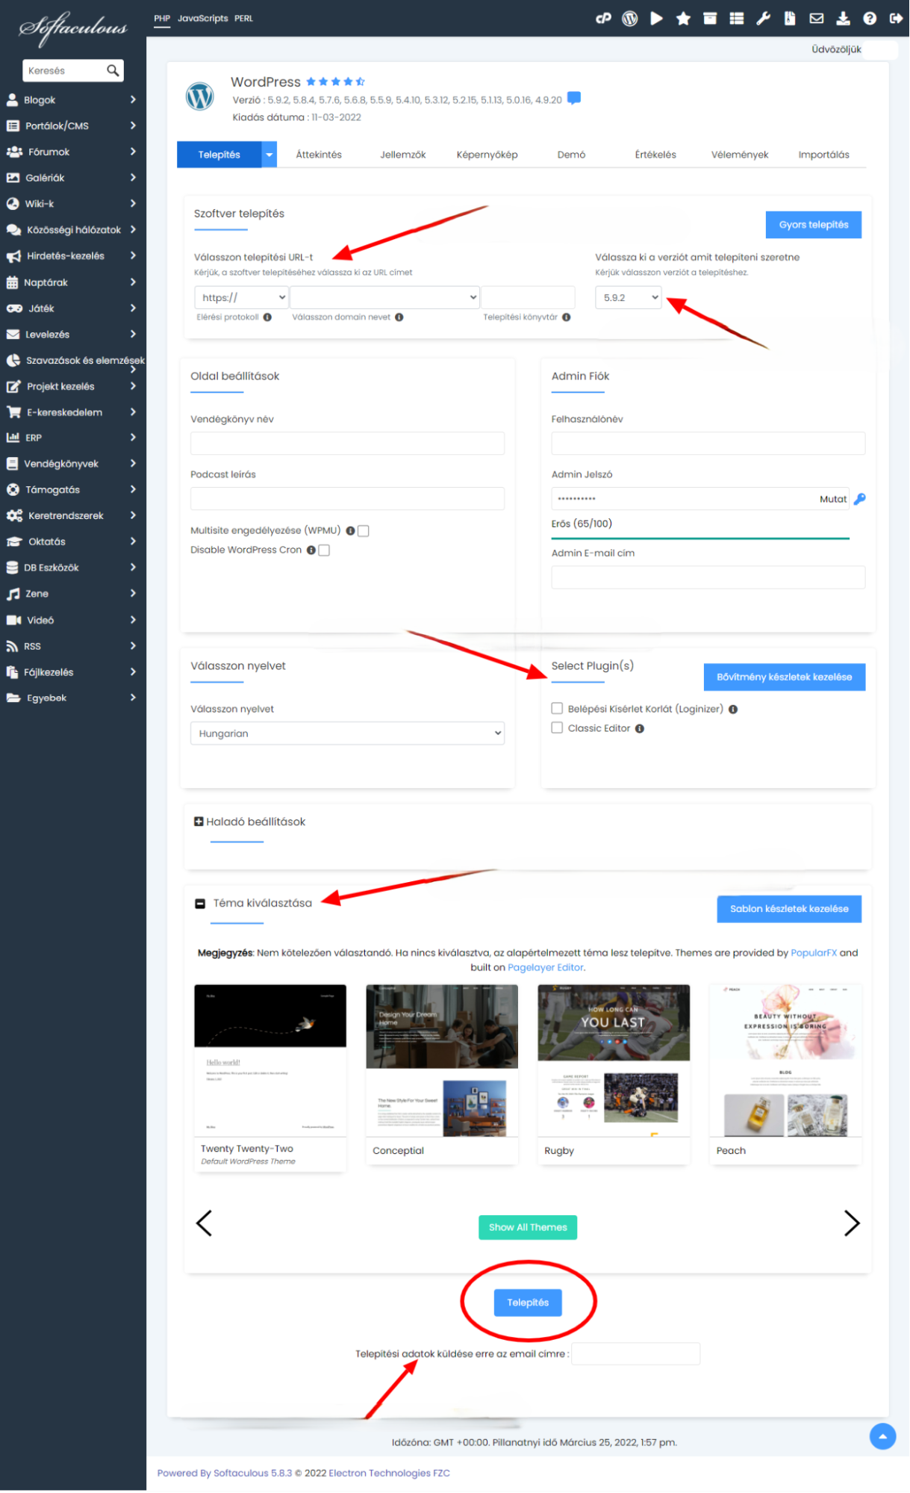This screenshot has width=910, height=1493.
Task: Select the Rugby theme thumbnail
Action: tap(614, 1061)
